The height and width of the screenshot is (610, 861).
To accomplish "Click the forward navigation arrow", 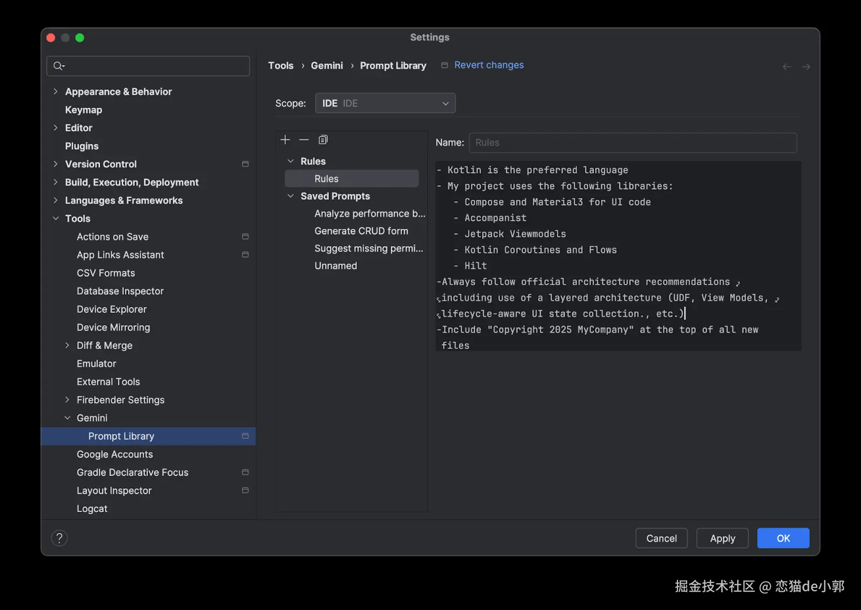I will 806,67.
